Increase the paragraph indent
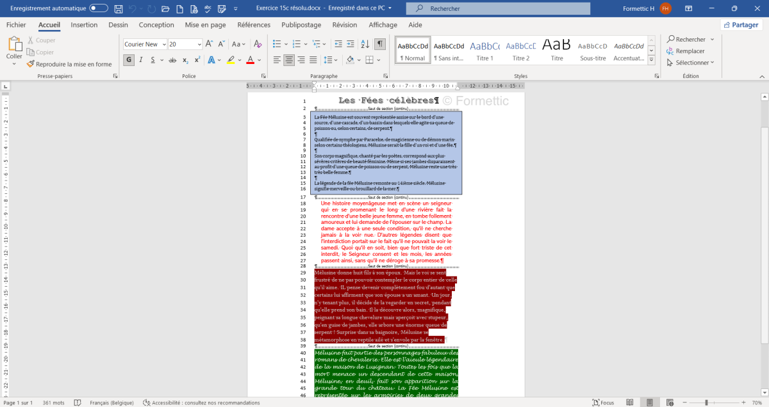Image resolution: width=769 pixels, height=407 pixels. (x=349, y=44)
